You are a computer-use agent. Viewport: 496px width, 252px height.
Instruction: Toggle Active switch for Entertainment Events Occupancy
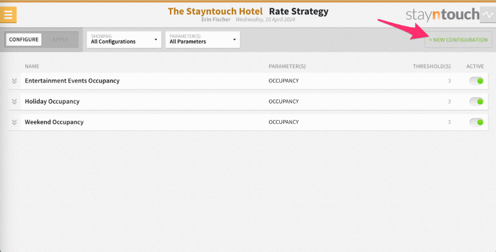point(477,81)
